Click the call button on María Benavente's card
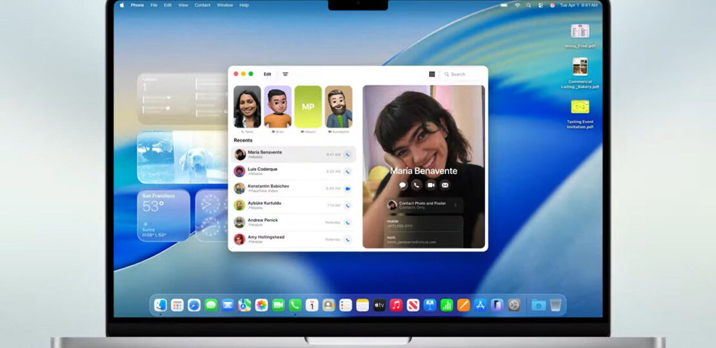 click(x=417, y=185)
